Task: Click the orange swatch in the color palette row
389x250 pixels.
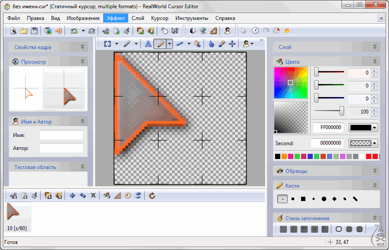Action: coord(285,156)
